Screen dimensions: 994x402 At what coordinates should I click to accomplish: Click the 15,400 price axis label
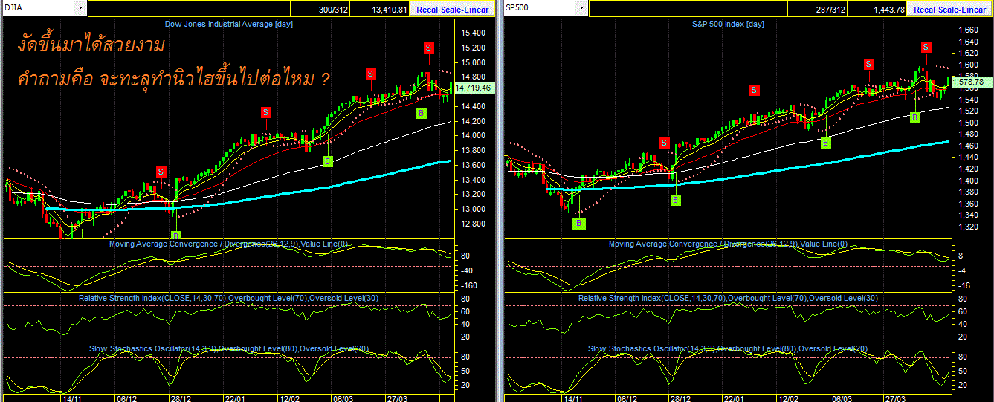[474, 33]
